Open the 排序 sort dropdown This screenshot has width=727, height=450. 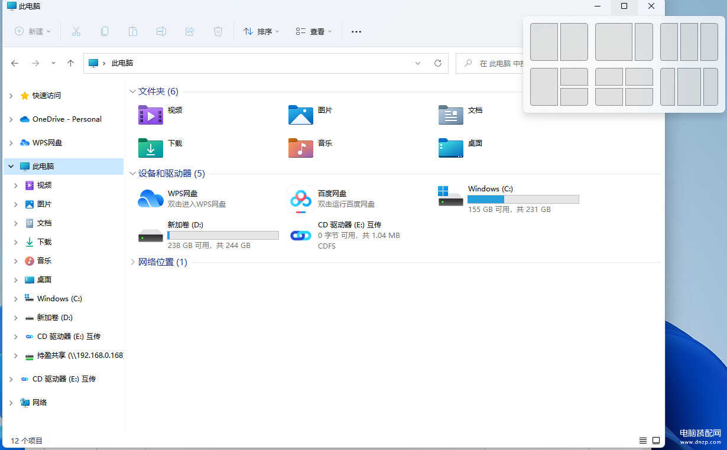(x=261, y=31)
